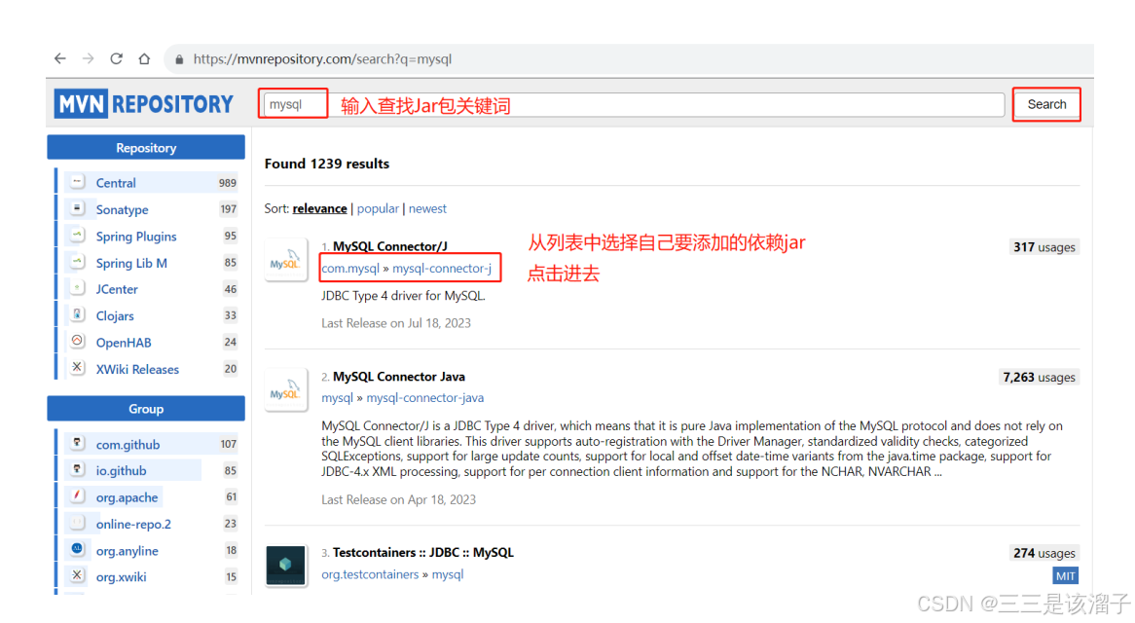Viewport: 1135px width, 623px height.
Task: Open the JCenter repository link
Action: click(117, 289)
